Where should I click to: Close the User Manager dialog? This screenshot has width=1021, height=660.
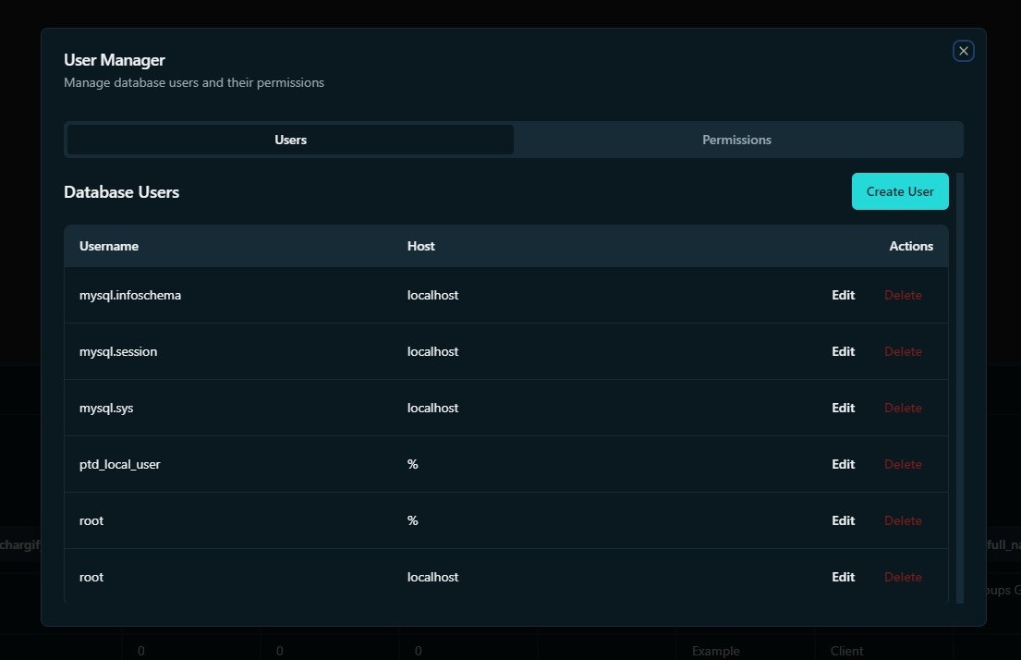click(x=963, y=51)
